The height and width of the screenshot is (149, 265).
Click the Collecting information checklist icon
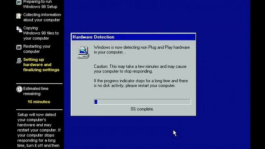tap(19, 16)
